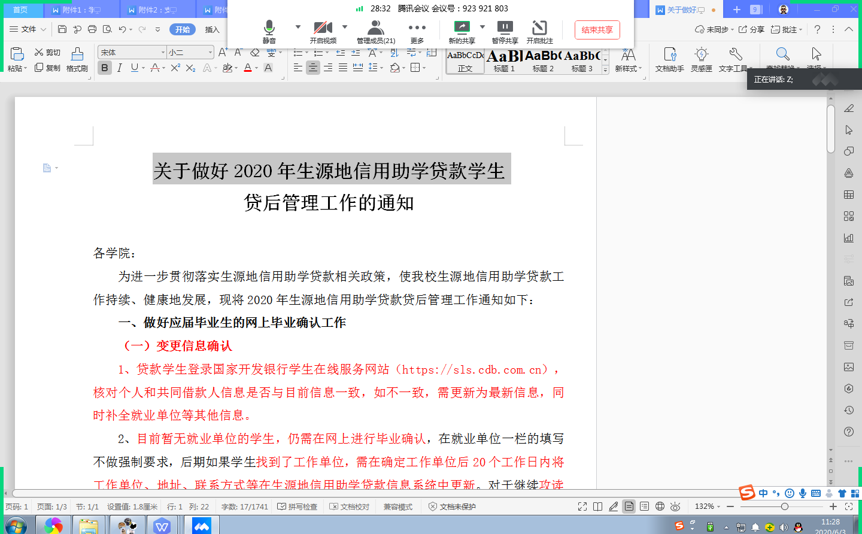Image resolution: width=862 pixels, height=534 pixels.
Task: Apply the 标题 1 heading style
Action: coord(504,61)
